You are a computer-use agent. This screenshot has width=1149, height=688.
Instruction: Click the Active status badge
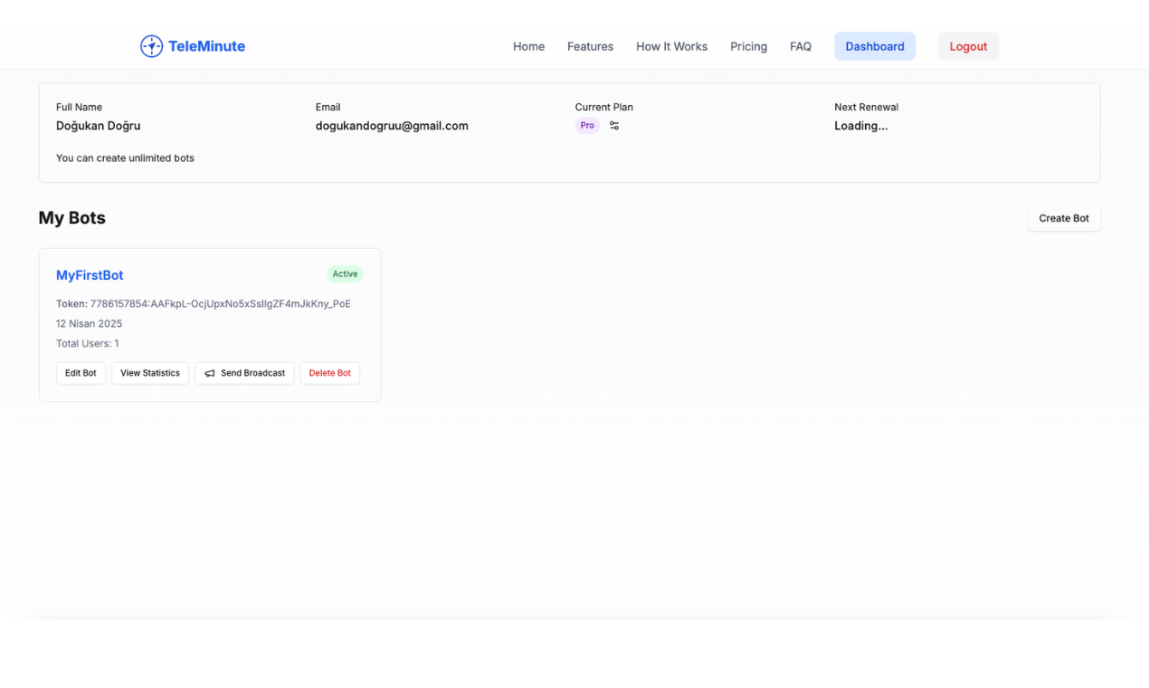point(345,274)
